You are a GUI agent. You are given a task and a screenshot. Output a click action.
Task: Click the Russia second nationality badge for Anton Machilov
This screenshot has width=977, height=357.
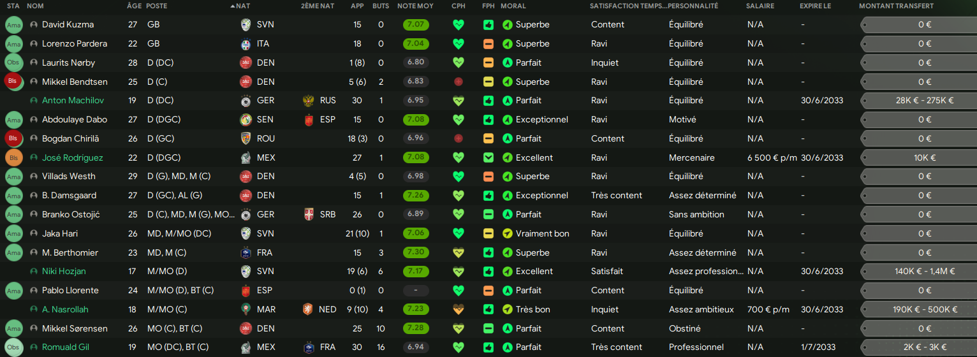pos(309,101)
